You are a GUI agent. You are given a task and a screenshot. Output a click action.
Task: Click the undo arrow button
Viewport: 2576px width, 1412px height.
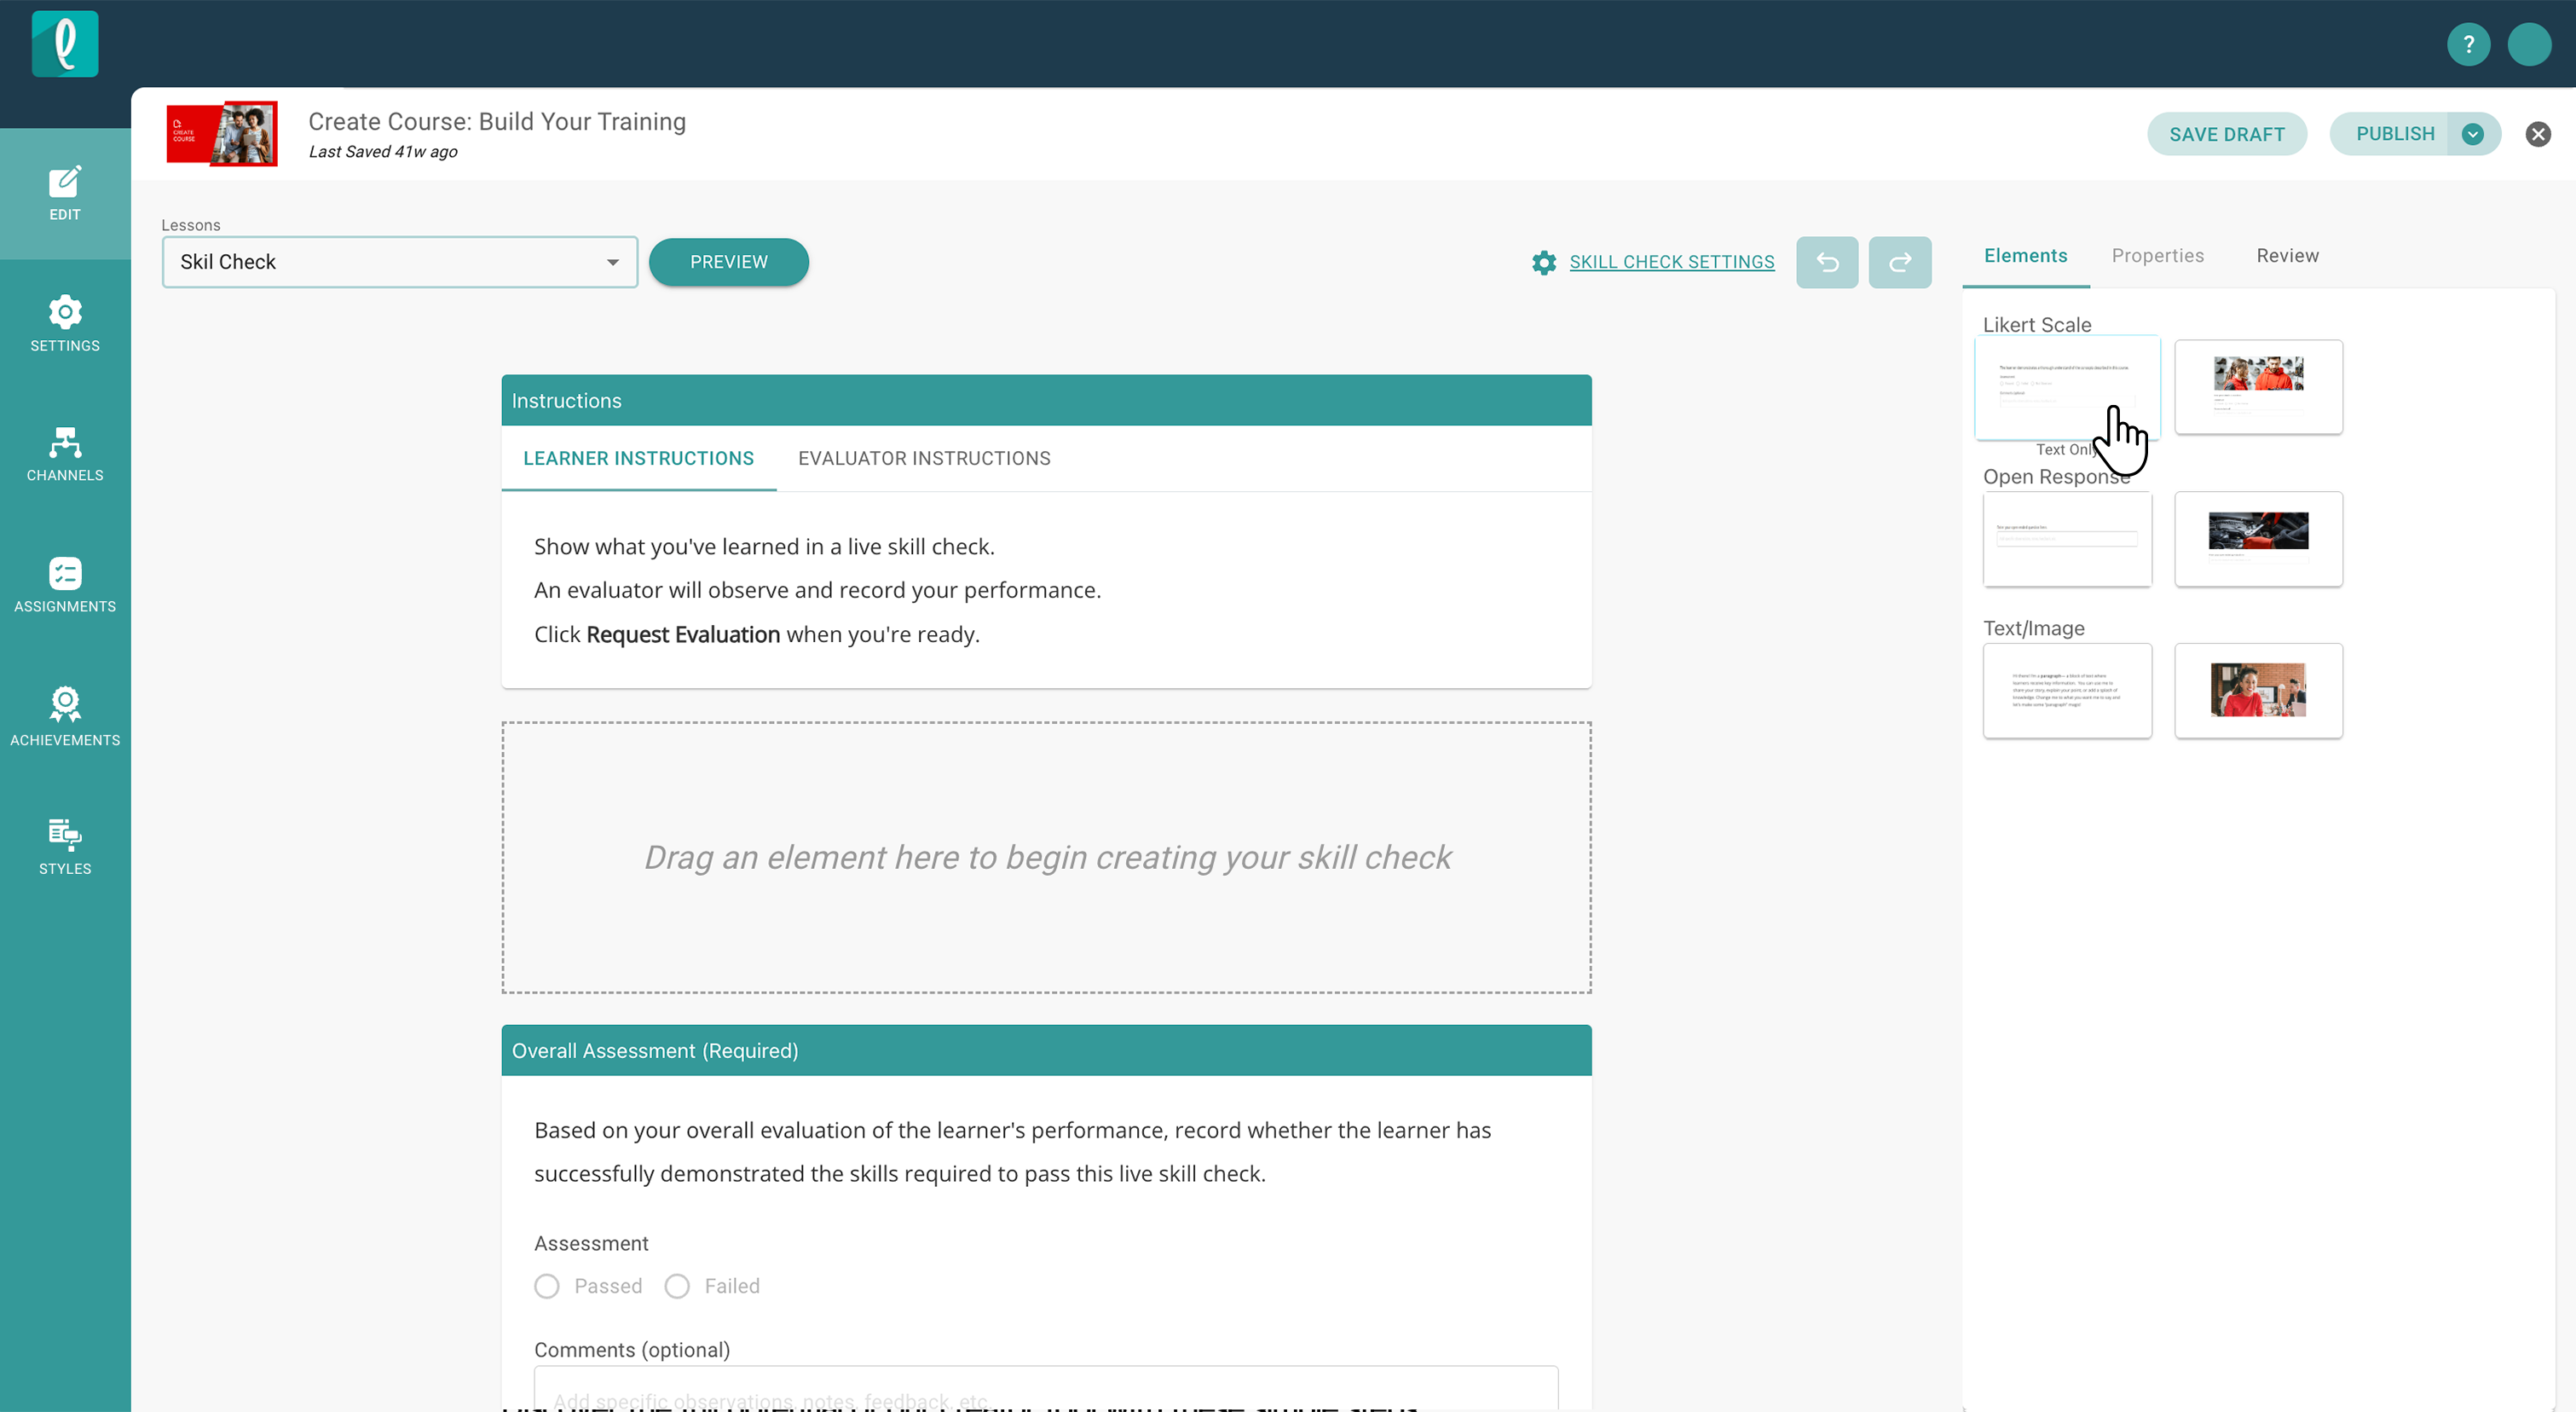coord(1826,262)
